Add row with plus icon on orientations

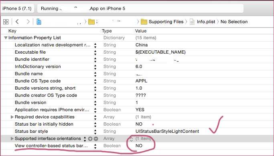click(90, 139)
